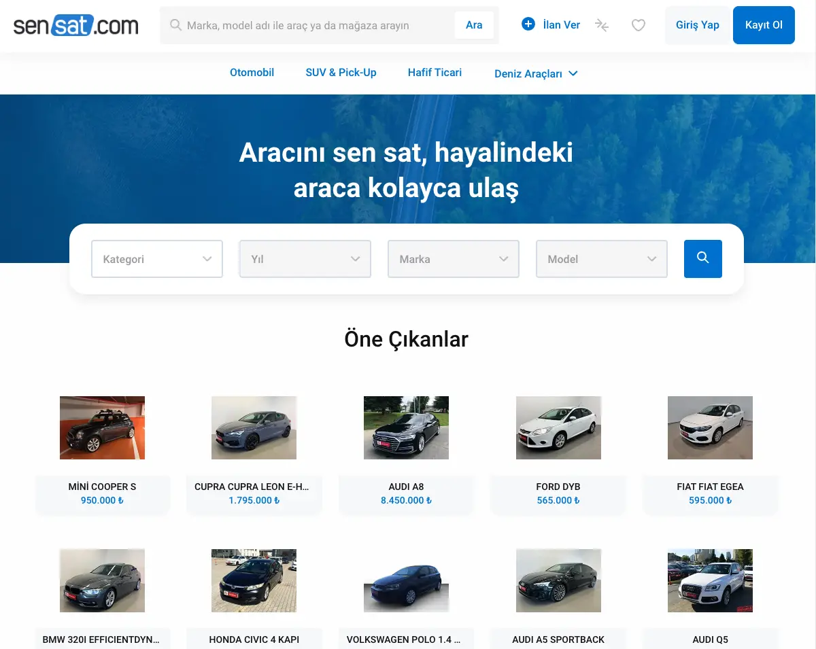Click the Kayıt Ol button
Image resolution: width=816 pixels, height=649 pixels.
pyautogui.click(x=764, y=25)
